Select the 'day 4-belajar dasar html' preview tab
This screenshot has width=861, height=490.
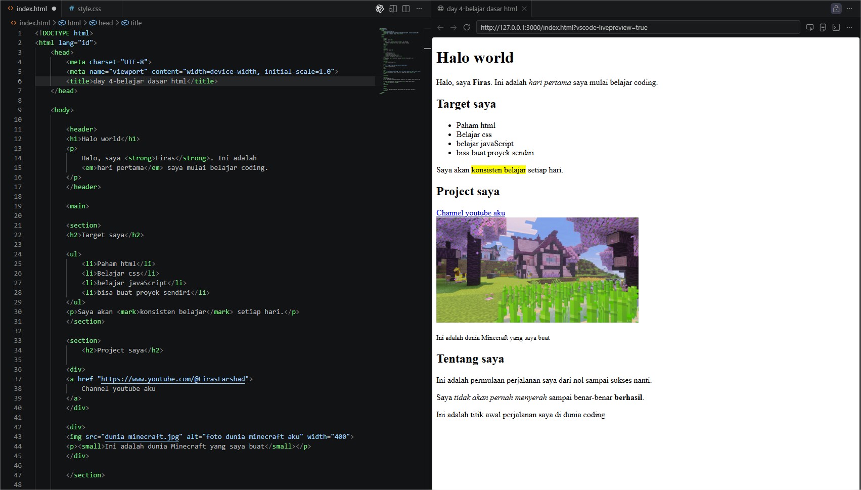(x=480, y=9)
